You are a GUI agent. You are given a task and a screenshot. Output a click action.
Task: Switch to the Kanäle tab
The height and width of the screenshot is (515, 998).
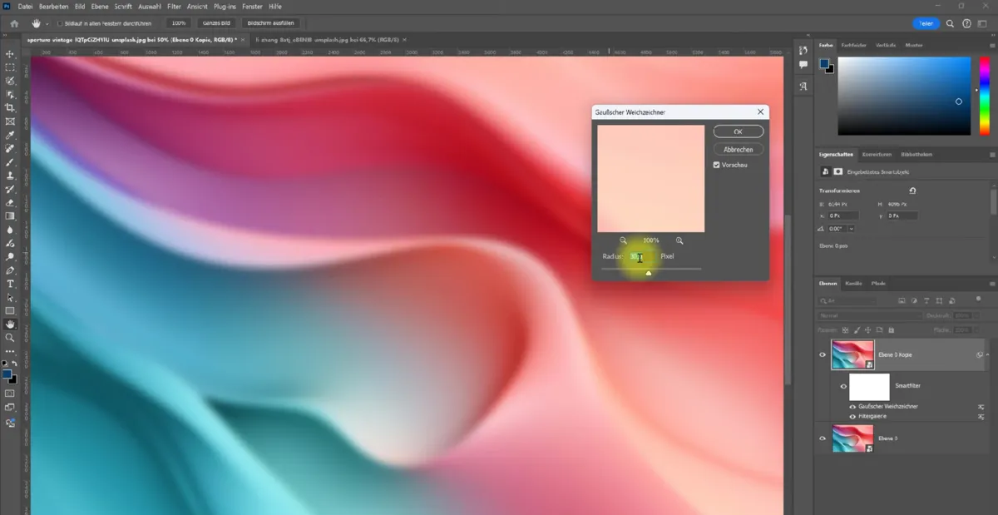pyautogui.click(x=854, y=283)
